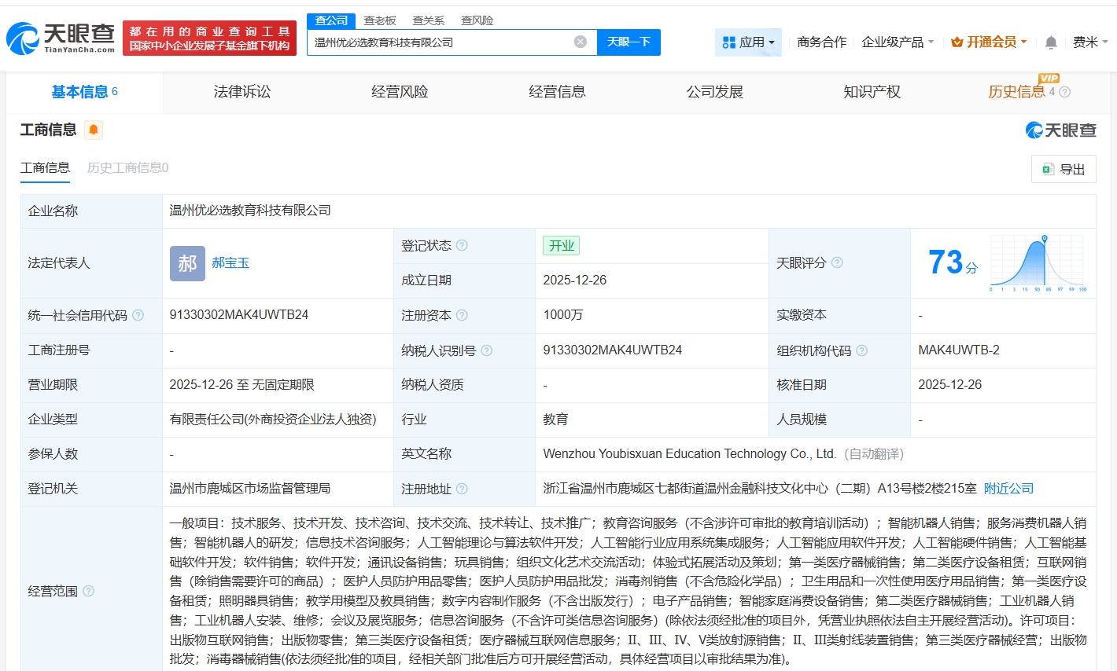The width and height of the screenshot is (1117, 671).
Task: Open the 开通会员 dropdown
Action: click(989, 42)
